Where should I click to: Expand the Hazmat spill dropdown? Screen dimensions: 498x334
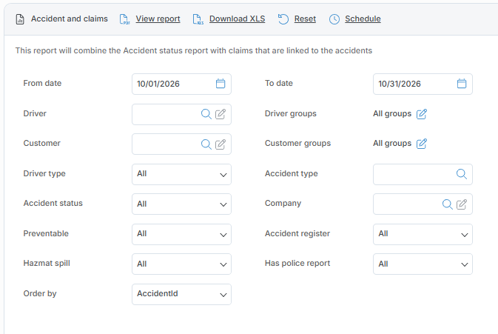coord(182,264)
